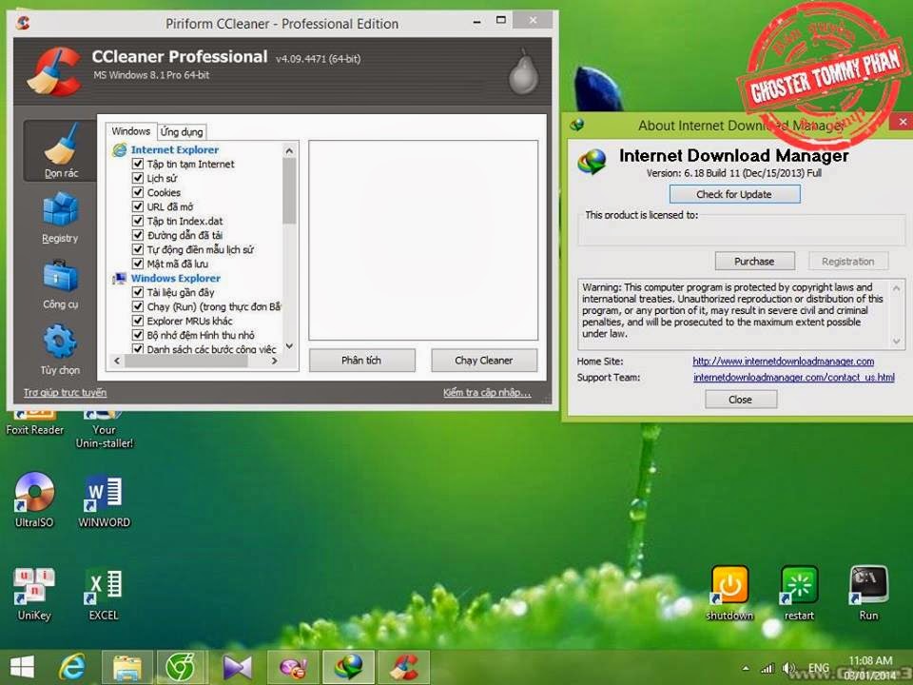The height and width of the screenshot is (685, 913).
Task: Click cleaner list scroll left arrow
Action: coord(116,362)
